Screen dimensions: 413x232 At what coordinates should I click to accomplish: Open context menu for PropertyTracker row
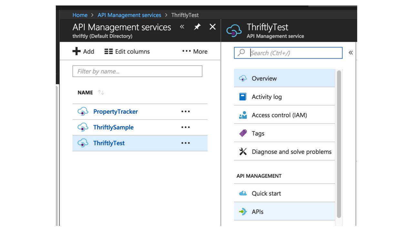186,111
